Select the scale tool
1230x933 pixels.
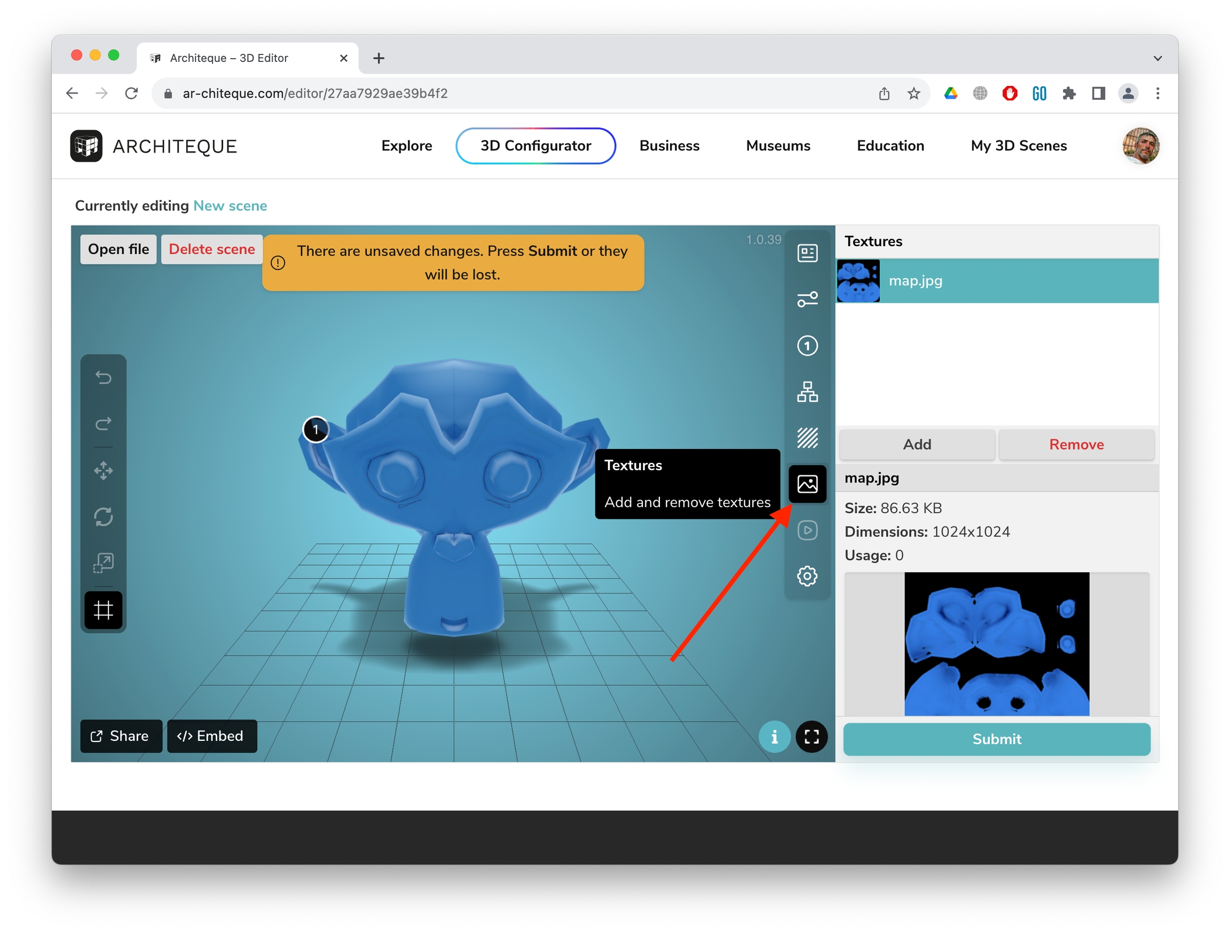point(104,563)
